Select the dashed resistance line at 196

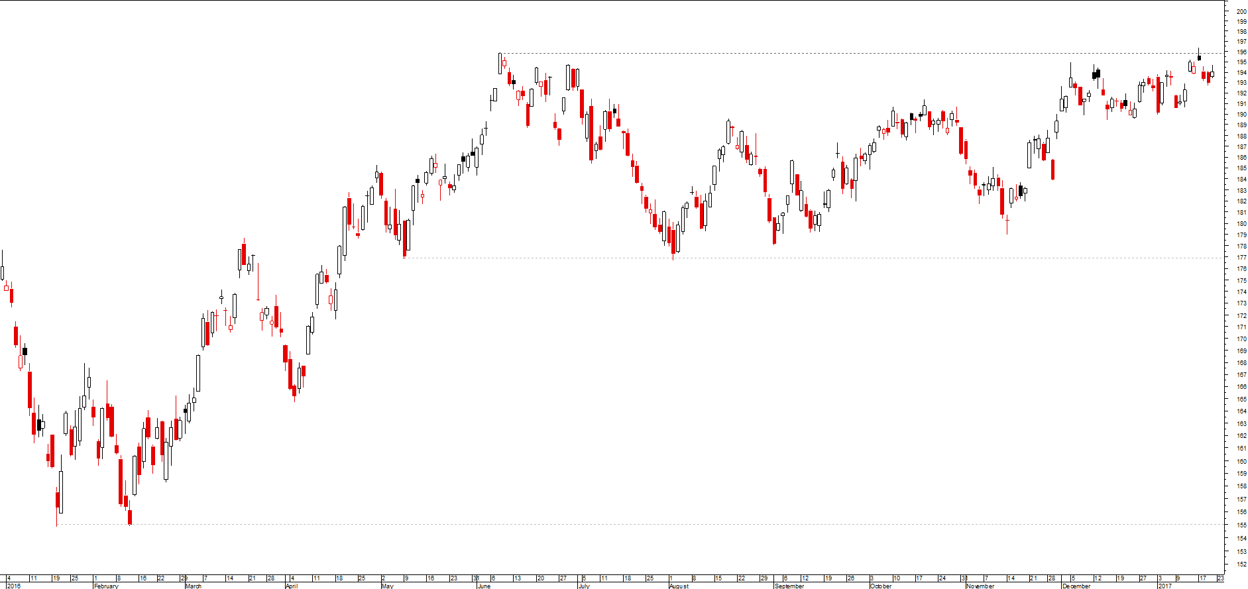click(862, 53)
